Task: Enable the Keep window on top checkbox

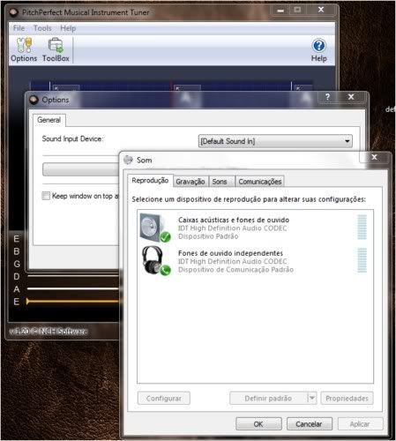Action: coord(46,196)
